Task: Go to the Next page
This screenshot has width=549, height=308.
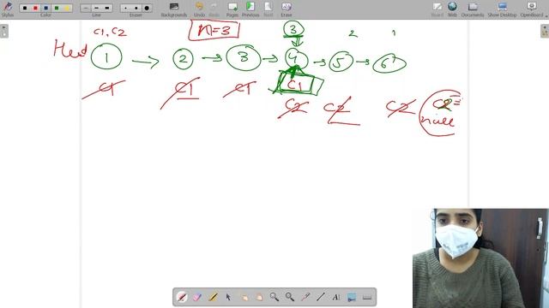Action: pyautogui.click(x=268, y=9)
